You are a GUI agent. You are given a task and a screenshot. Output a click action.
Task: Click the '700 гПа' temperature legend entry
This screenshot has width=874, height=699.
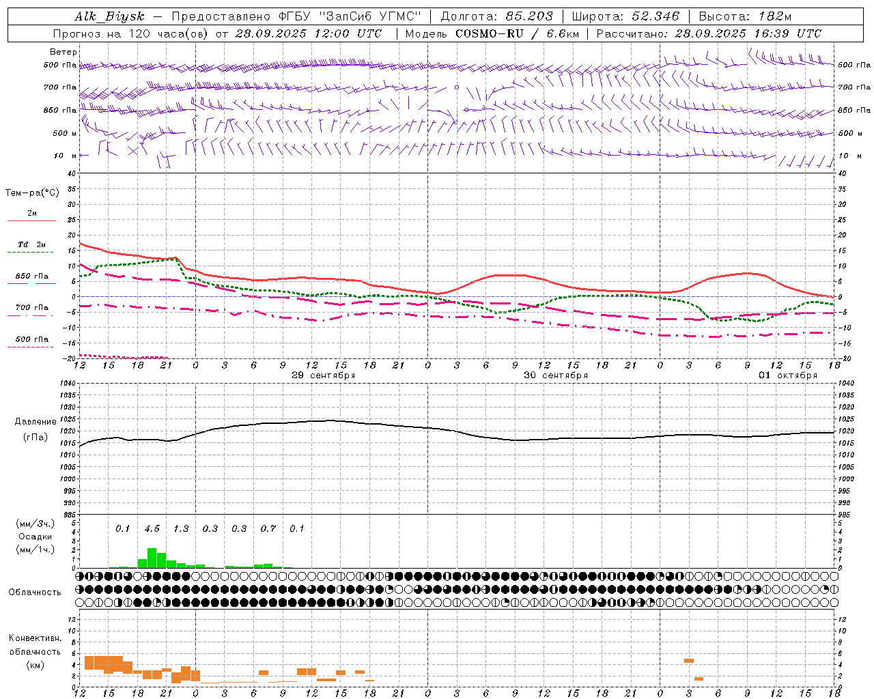tap(32, 307)
